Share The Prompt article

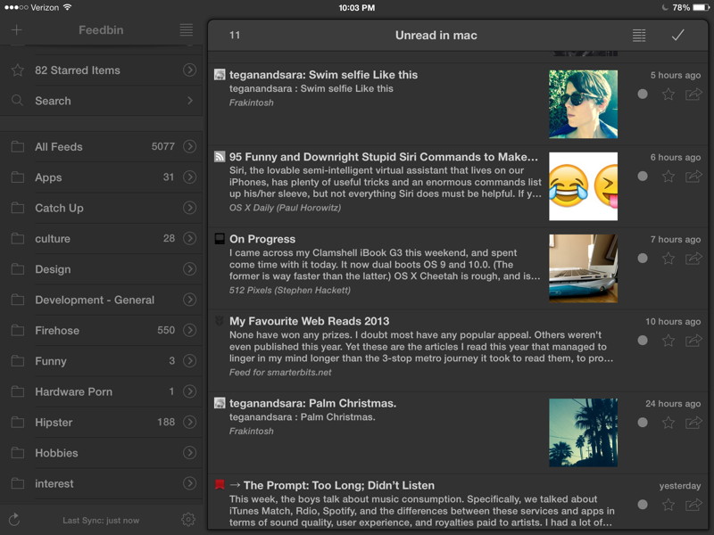coord(693,505)
